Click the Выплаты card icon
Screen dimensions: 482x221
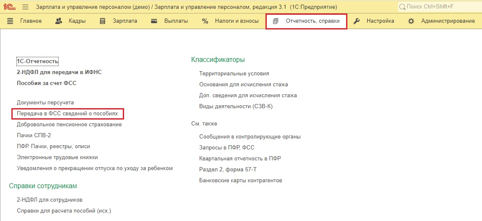click(154, 21)
